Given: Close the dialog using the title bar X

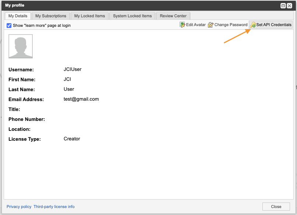Looking at the screenshot, I should tap(290, 6).
